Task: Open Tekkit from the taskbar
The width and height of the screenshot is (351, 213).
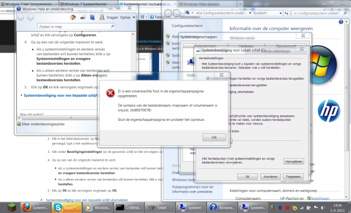Action: (x=159, y=207)
